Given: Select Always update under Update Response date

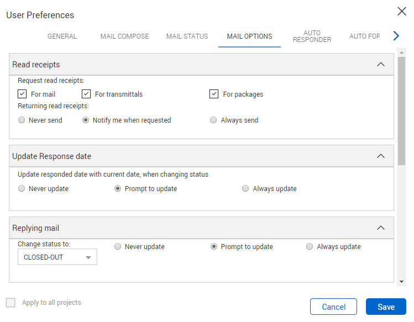Looking at the screenshot, I should (x=245, y=189).
